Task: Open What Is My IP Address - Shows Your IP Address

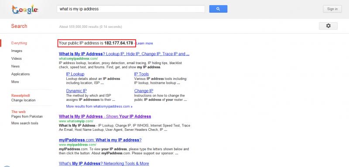Action: click(x=105, y=116)
